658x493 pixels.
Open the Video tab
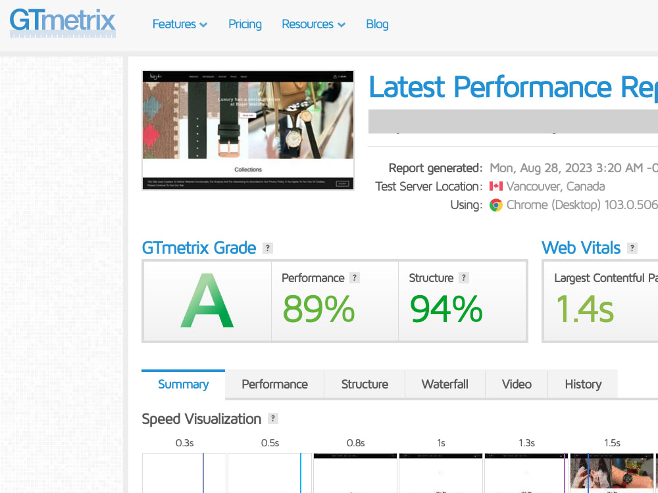tap(517, 384)
